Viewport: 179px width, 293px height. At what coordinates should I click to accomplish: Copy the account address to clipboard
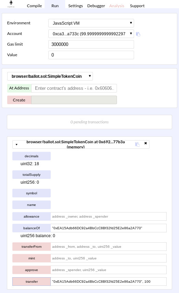(x=138, y=34)
